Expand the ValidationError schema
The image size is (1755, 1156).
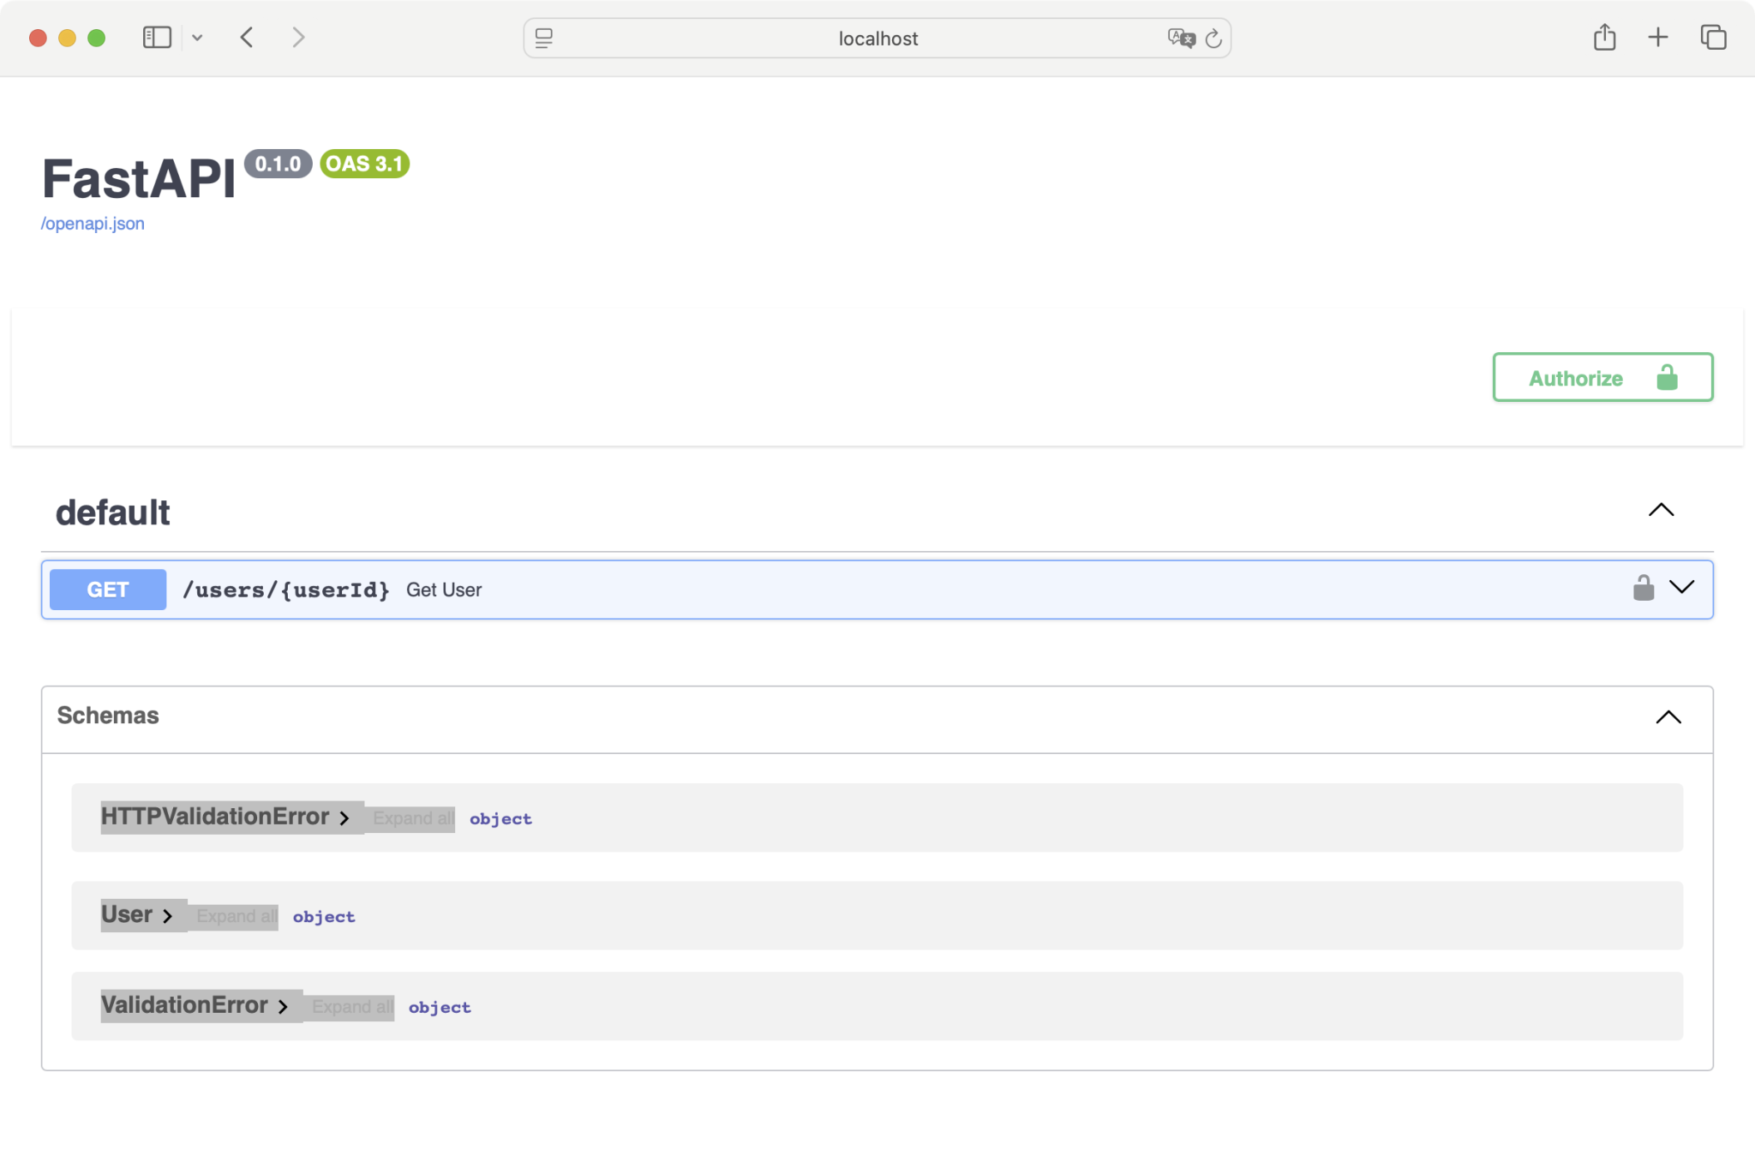click(x=283, y=1007)
